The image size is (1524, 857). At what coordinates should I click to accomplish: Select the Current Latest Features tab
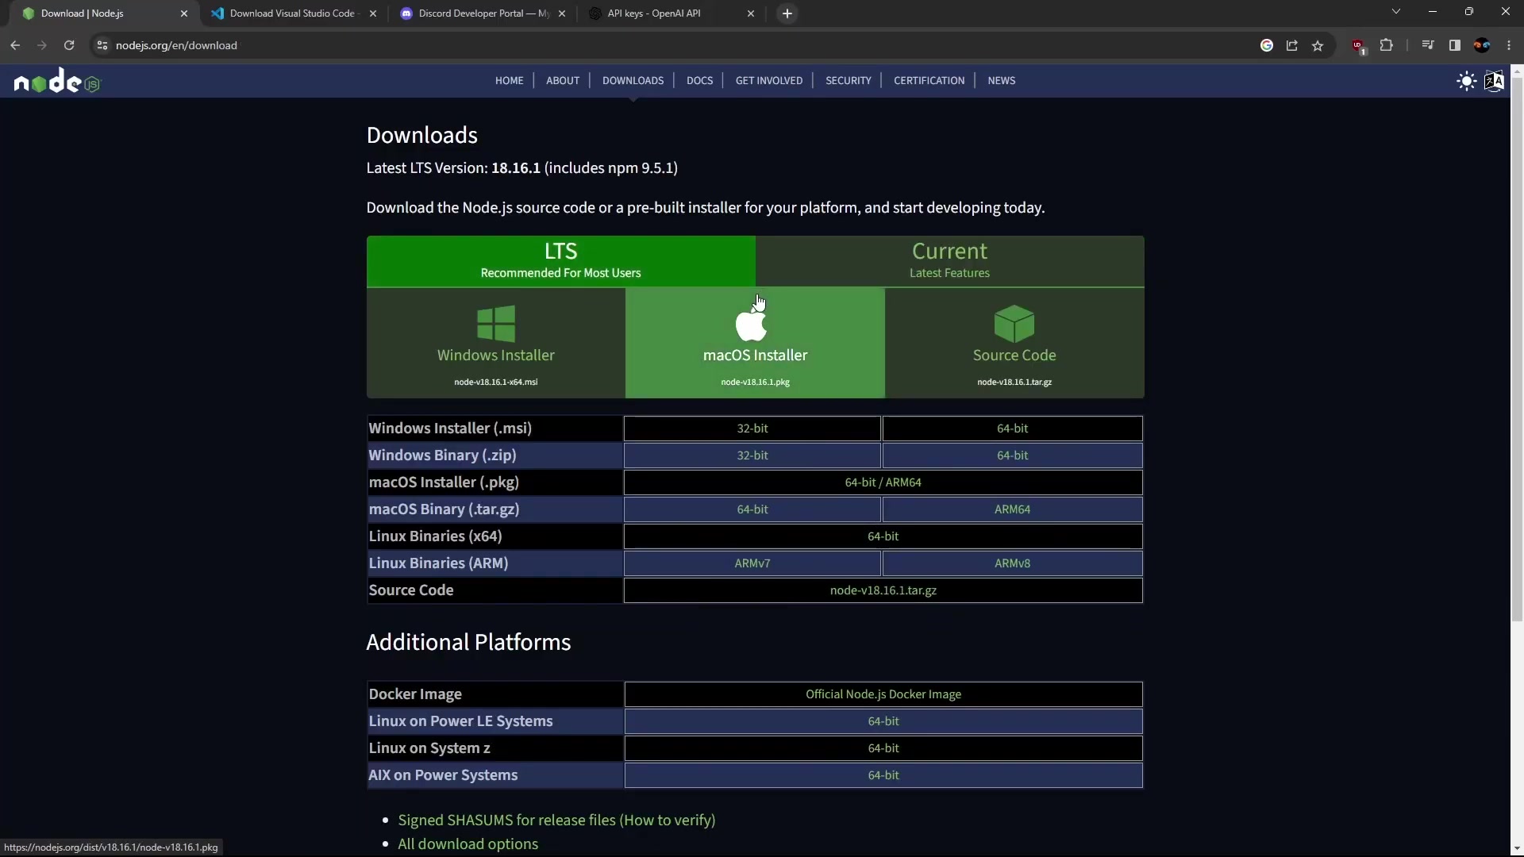pyautogui.click(x=950, y=261)
